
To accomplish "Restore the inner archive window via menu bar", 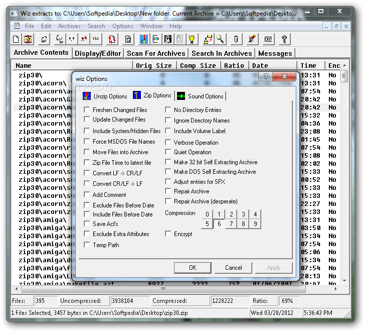I will [336, 26].
